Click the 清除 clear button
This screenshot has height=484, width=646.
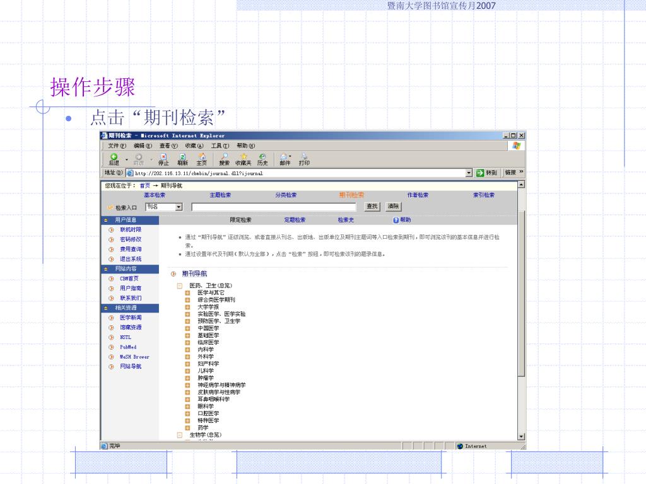394,207
